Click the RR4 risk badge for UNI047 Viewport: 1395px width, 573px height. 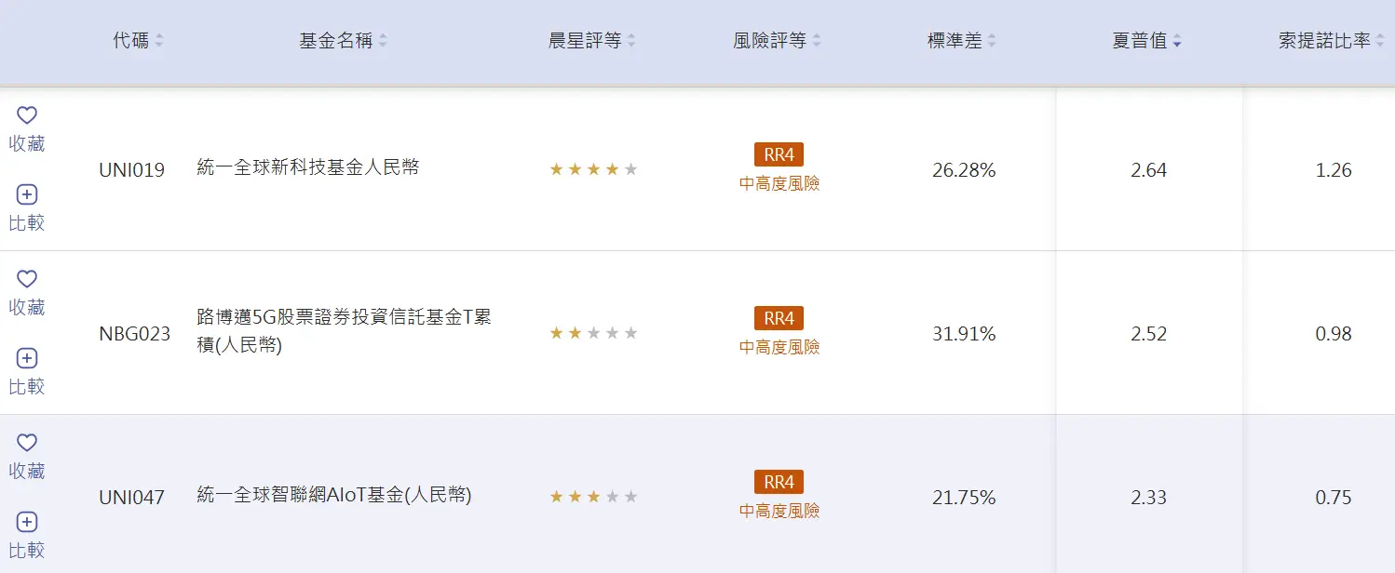pyautogui.click(x=779, y=482)
